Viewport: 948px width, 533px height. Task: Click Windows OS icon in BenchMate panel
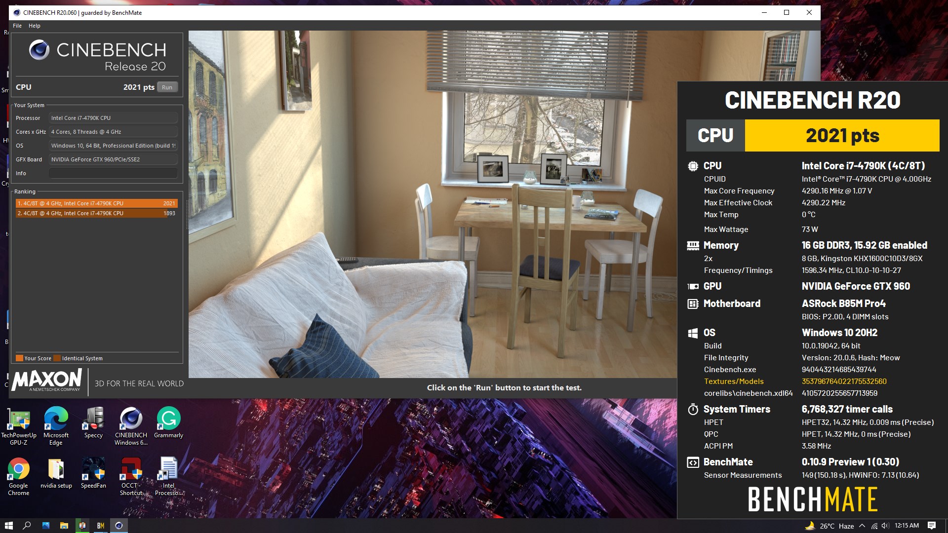coord(693,333)
